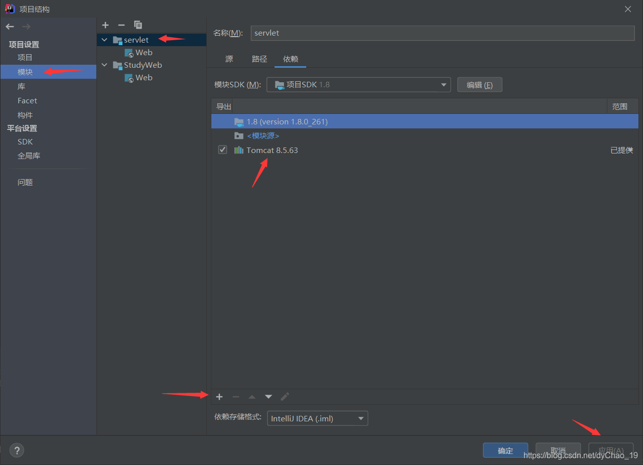The image size is (643, 465).
Task: Copy the selected module icon
Action: (138, 25)
